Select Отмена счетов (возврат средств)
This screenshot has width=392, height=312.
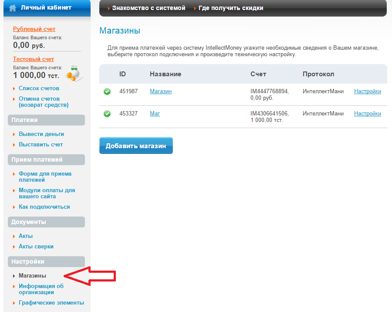click(x=44, y=102)
